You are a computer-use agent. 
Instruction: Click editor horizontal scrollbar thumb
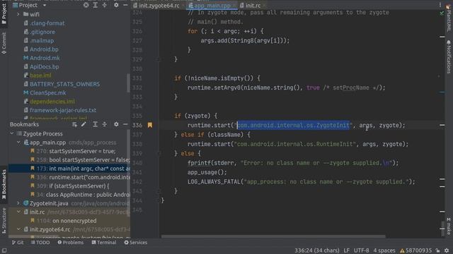pyautogui.click(x=273, y=236)
